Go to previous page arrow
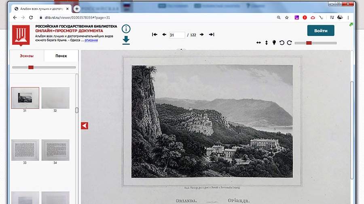The image size is (364, 204). click(x=164, y=35)
